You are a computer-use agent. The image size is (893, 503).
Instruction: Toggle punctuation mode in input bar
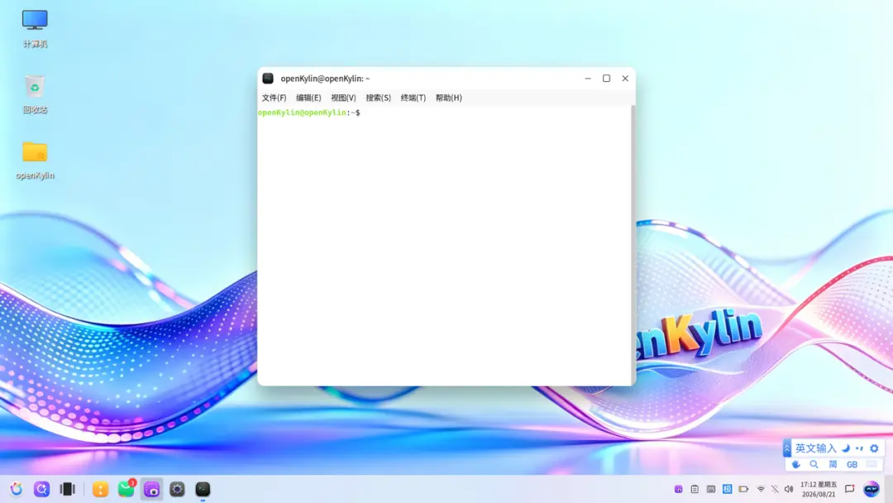click(x=859, y=448)
